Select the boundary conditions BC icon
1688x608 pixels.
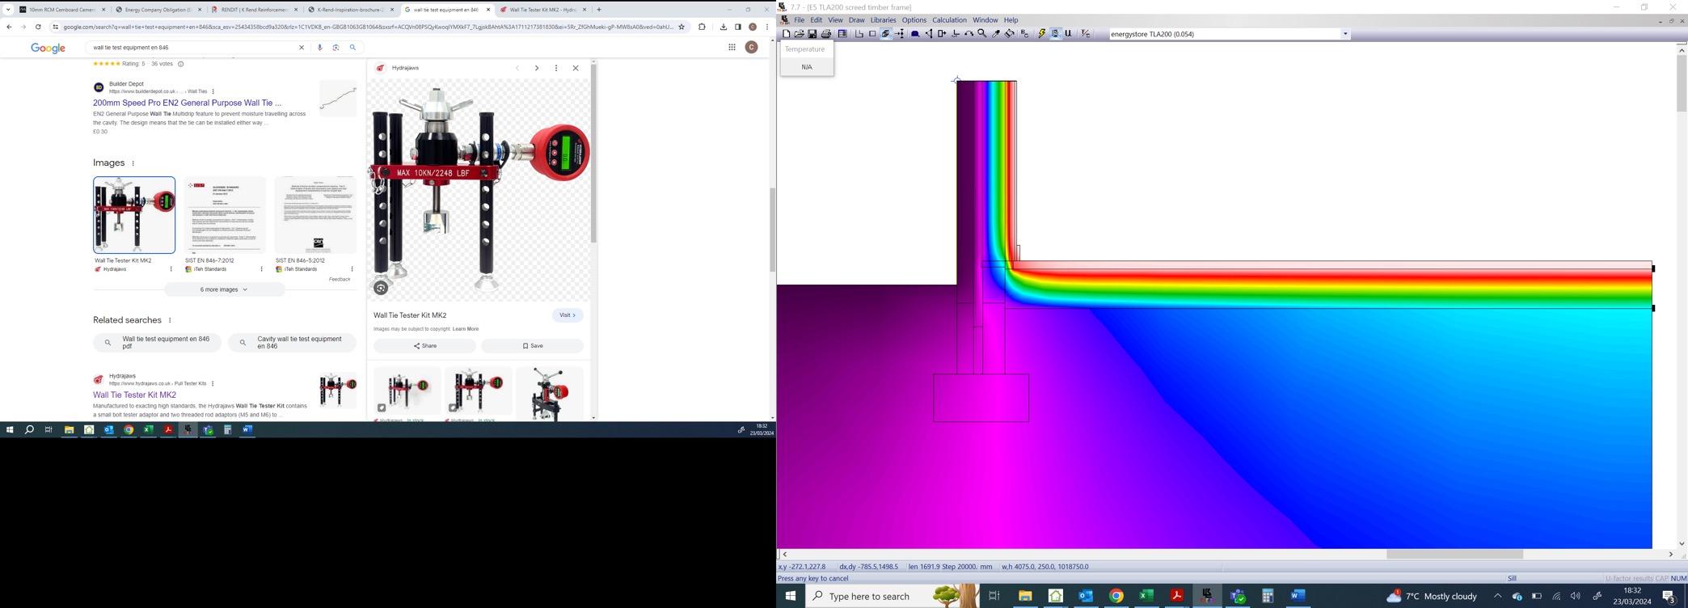point(1025,34)
